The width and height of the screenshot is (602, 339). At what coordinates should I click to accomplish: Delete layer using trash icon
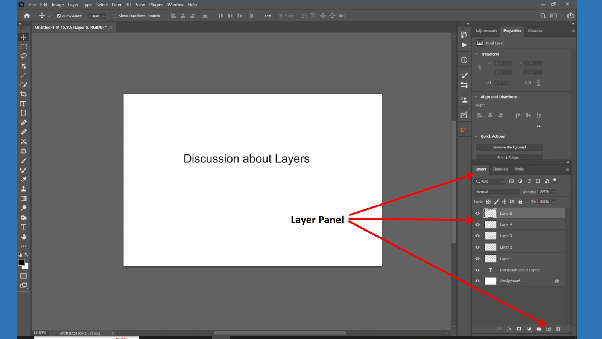coord(558,329)
